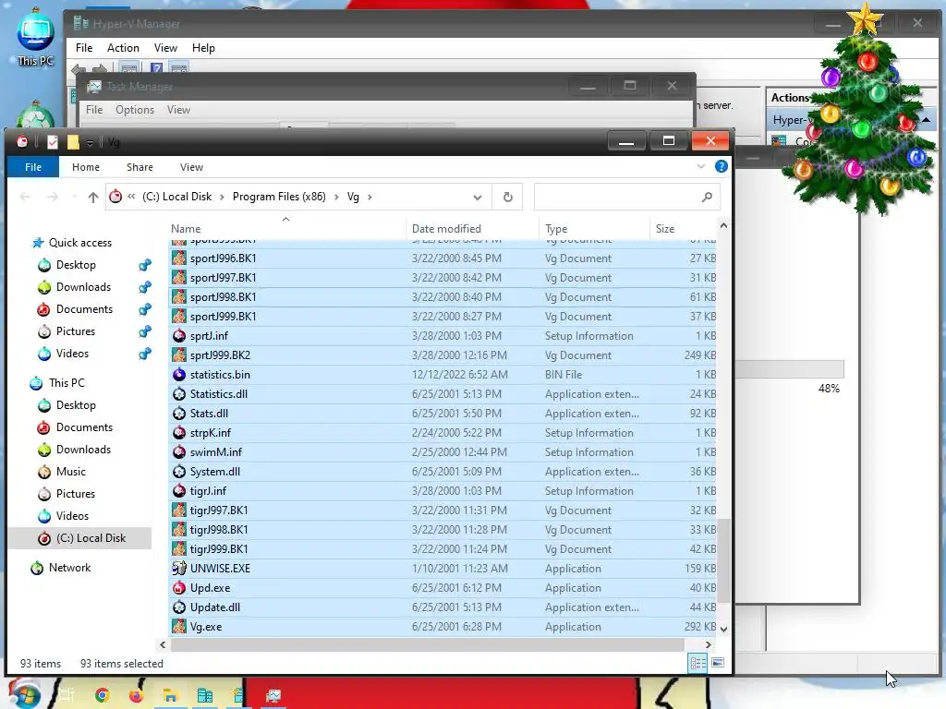This screenshot has width=946, height=709.
Task: Click inside the search box
Action: tap(617, 198)
